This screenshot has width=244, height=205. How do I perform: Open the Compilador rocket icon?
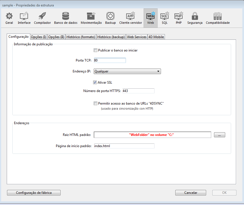(42, 18)
